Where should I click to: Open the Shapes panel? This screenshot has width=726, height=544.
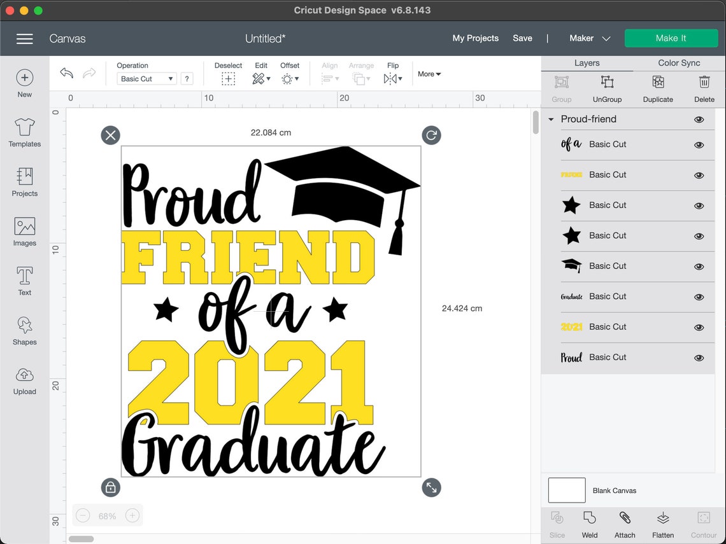[x=24, y=331]
